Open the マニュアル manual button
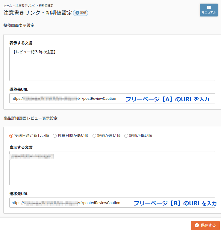 (x=209, y=10)
